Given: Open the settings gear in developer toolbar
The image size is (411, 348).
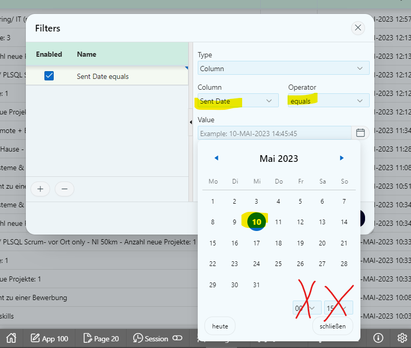Looking at the screenshot, I should [402, 338].
